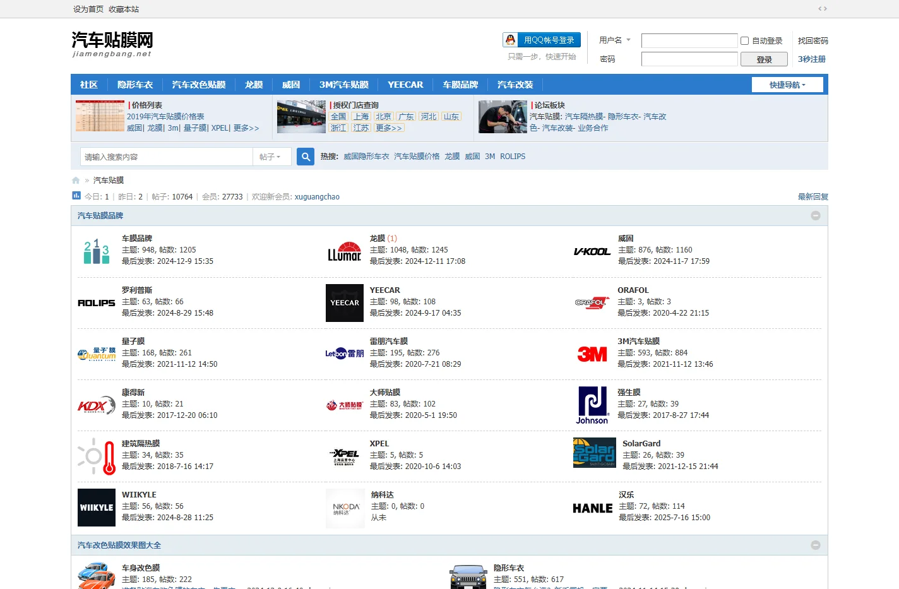Select the 全国 store region link
The width and height of the screenshot is (899, 589).
coord(339,116)
